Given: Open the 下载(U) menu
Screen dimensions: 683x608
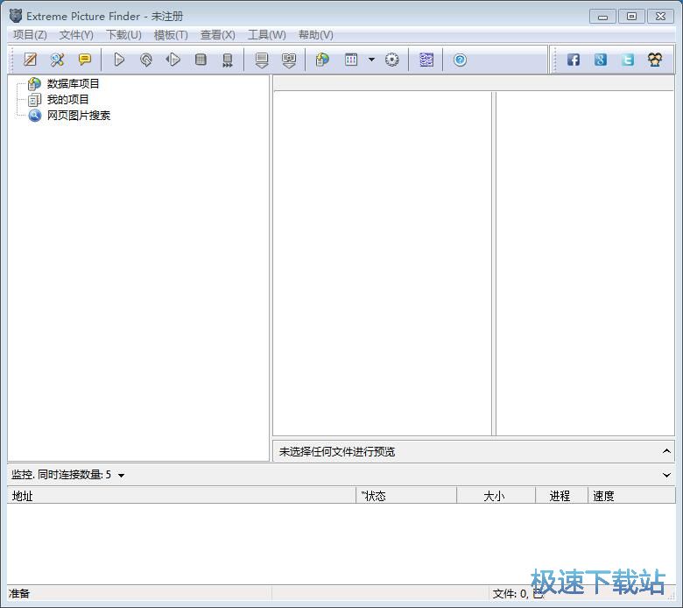Looking at the screenshot, I should click(123, 35).
